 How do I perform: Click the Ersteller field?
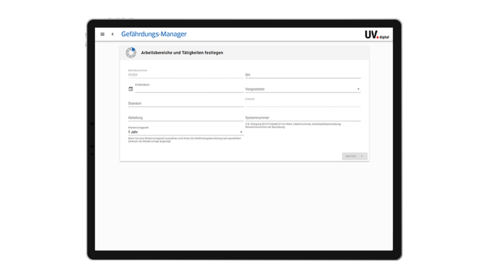click(x=303, y=102)
